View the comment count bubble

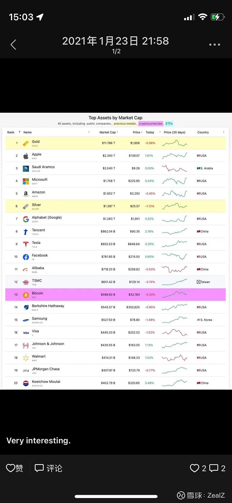click(x=214, y=468)
